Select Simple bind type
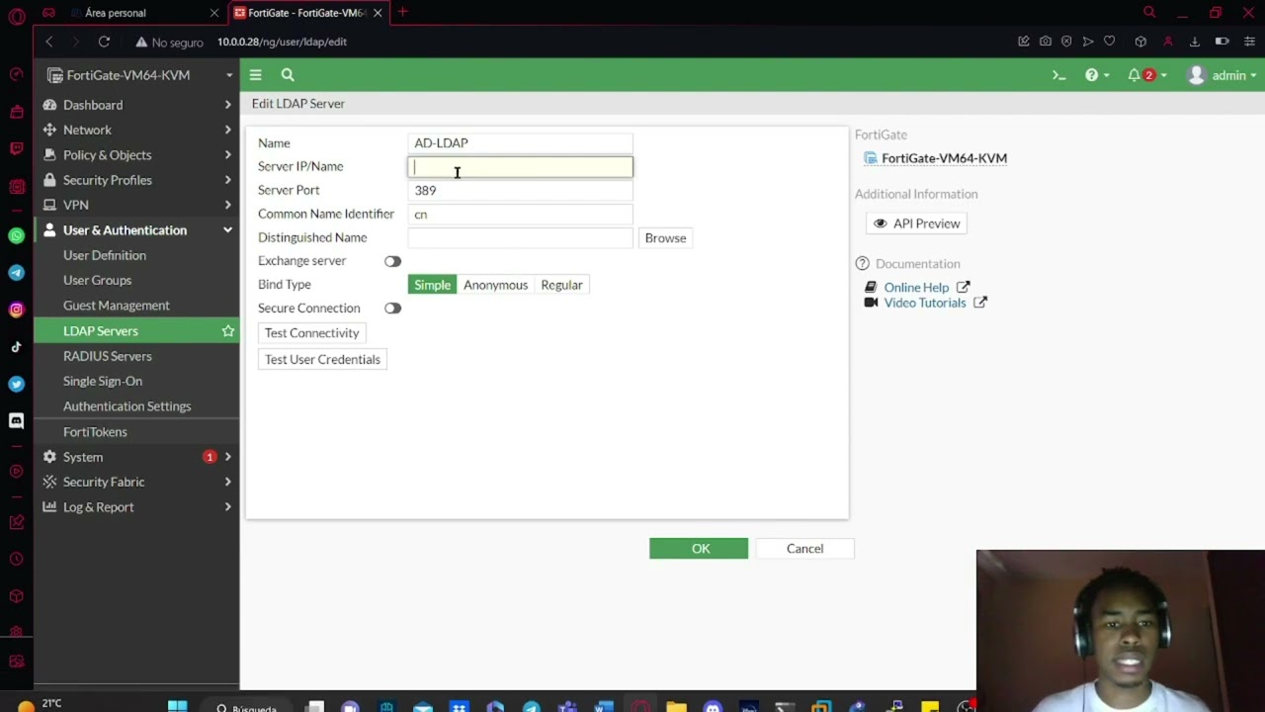Image resolution: width=1265 pixels, height=712 pixels. point(432,285)
